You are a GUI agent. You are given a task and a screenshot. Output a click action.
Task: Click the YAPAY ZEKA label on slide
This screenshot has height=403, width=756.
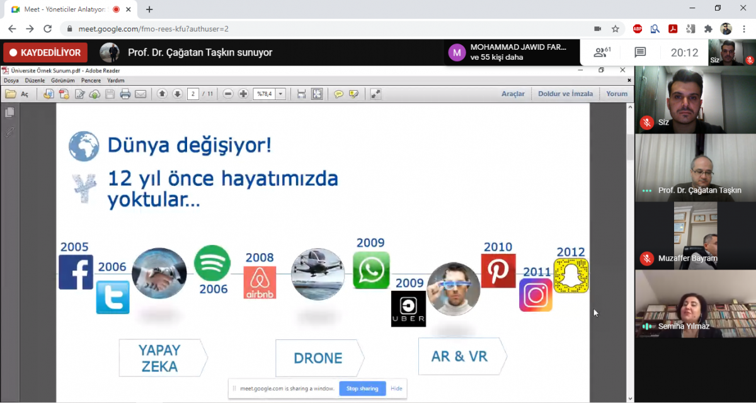(x=160, y=358)
